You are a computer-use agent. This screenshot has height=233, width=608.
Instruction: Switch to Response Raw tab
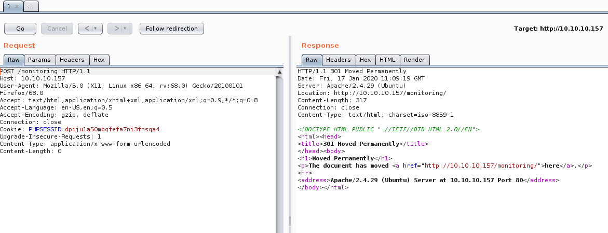[x=312, y=60]
